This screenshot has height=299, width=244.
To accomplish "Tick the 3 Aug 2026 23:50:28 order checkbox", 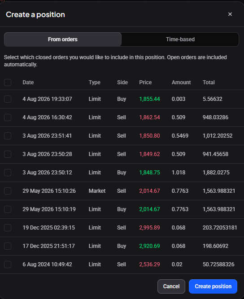I will tap(8, 154).
